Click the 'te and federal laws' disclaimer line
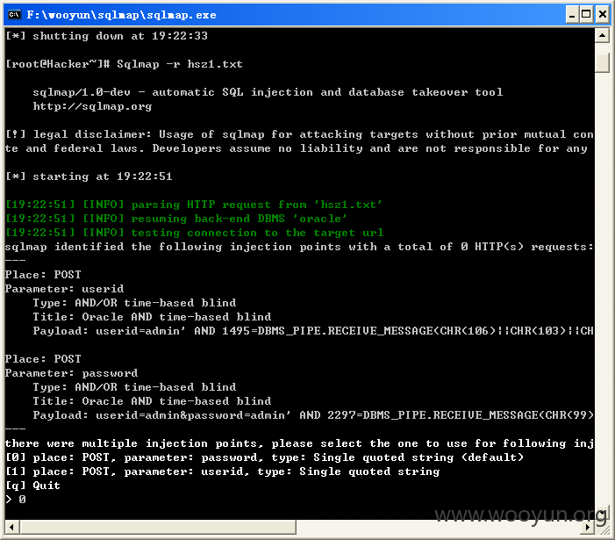Image resolution: width=615 pixels, height=540 pixels. point(297,148)
